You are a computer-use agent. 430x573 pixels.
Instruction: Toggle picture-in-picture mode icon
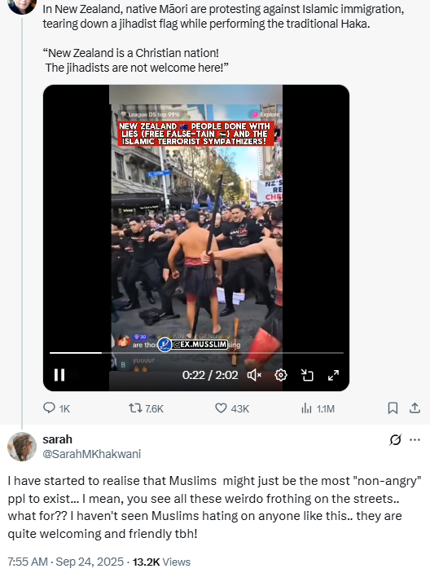307,375
